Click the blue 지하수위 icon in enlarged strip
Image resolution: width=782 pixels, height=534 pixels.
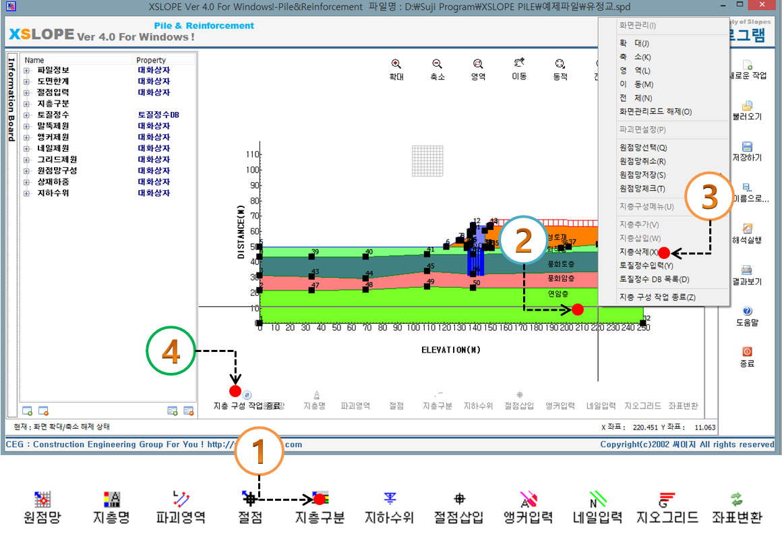390,498
